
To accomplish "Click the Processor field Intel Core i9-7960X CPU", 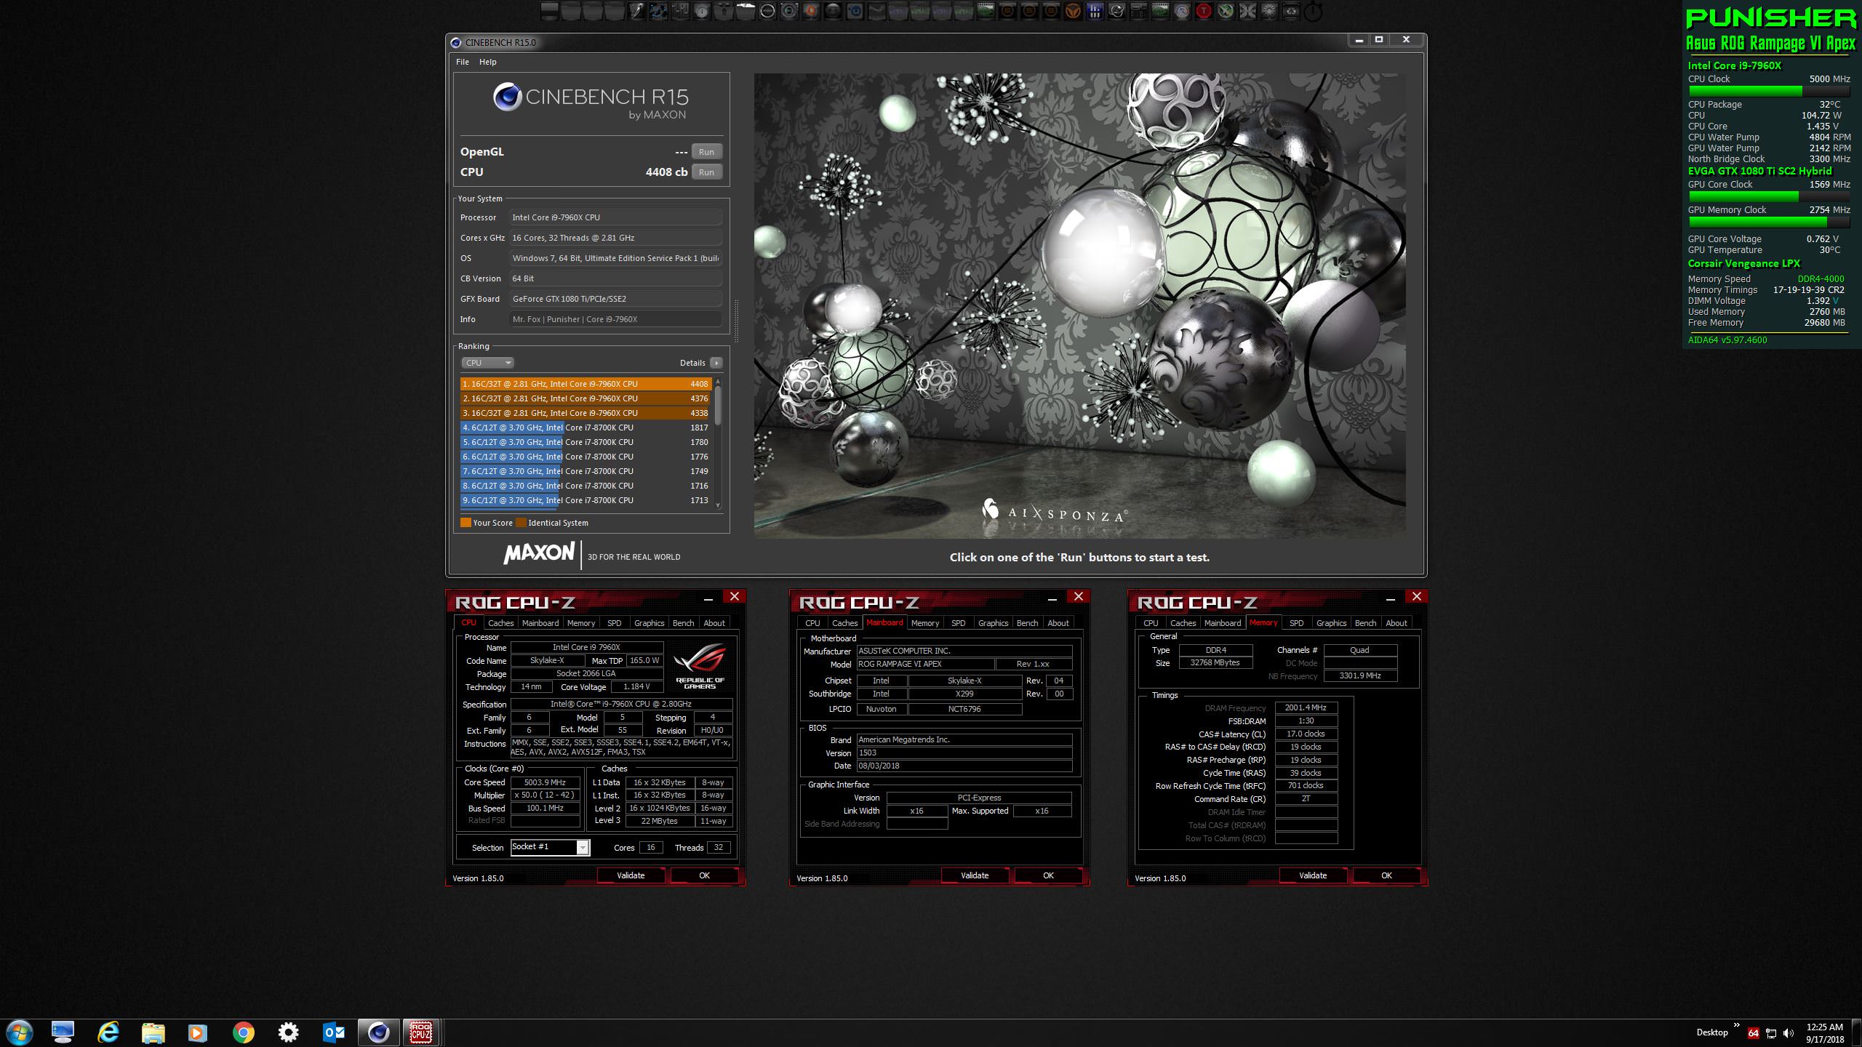I will click(615, 217).
